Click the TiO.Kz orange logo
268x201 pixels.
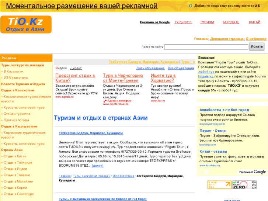click(x=26, y=24)
